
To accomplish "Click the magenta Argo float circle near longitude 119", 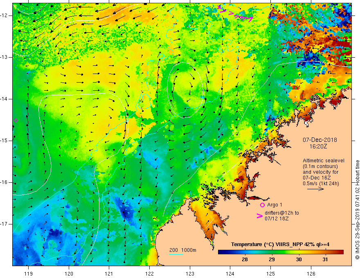I will coord(16,121).
